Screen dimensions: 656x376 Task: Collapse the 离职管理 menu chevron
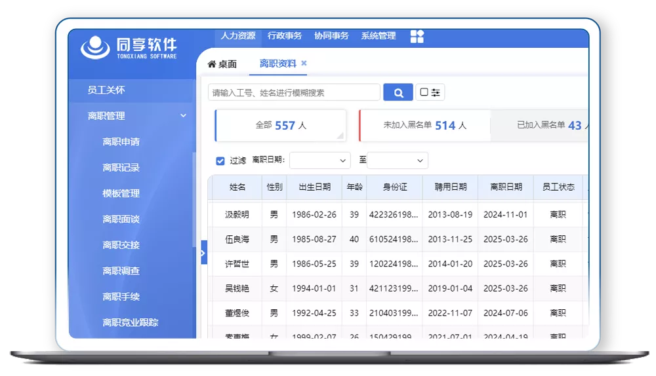tap(183, 115)
